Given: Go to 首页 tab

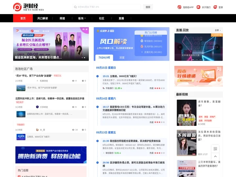Looking at the screenshot, I should point(23,18).
